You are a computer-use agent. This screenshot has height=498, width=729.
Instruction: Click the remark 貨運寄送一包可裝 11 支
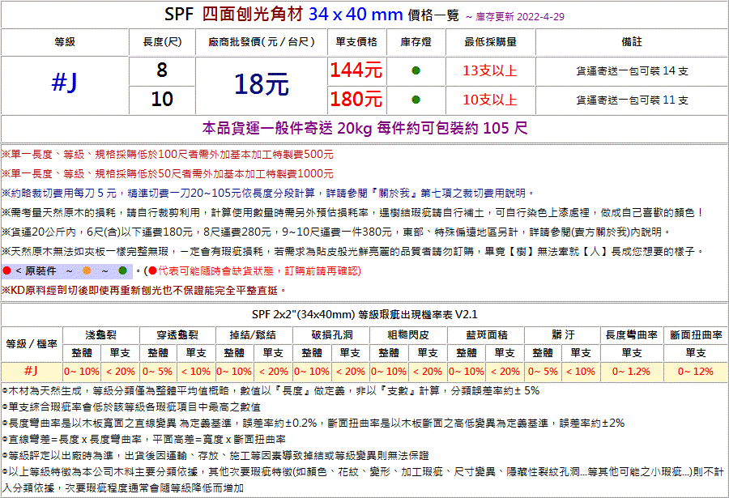tap(632, 100)
